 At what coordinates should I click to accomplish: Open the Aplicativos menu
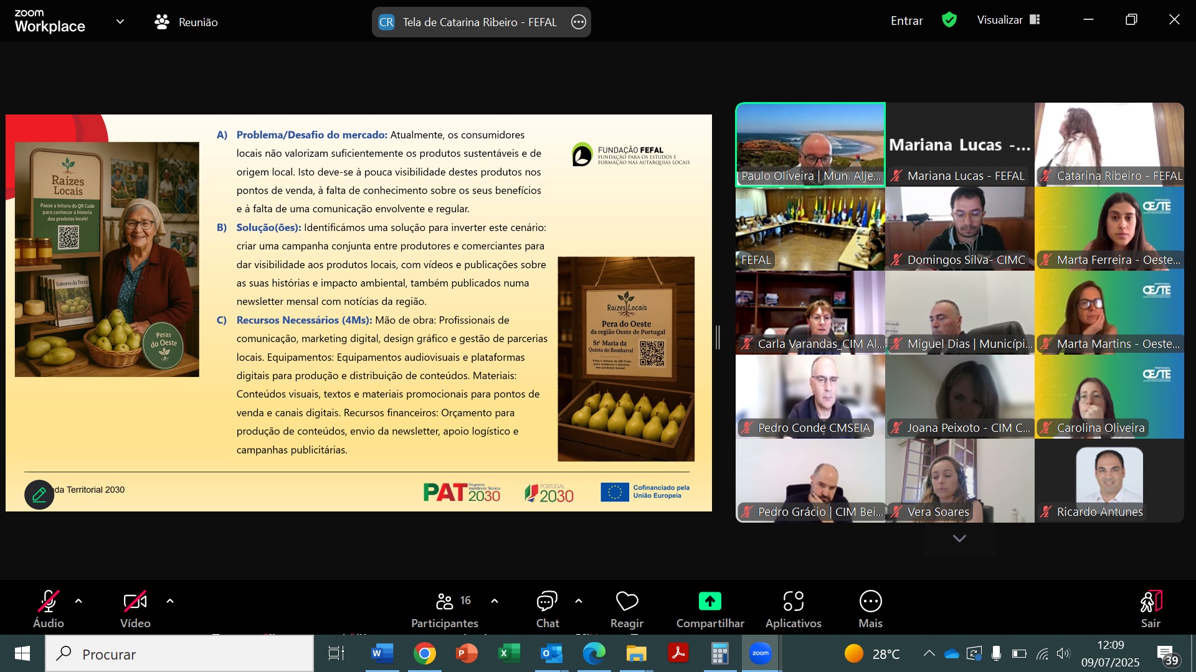(793, 609)
